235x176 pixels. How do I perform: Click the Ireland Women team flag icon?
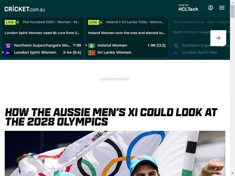click(92, 45)
